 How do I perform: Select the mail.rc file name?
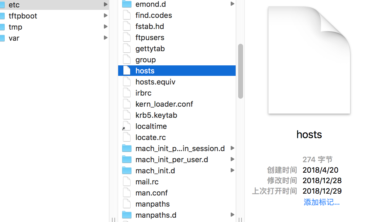coord(147,182)
